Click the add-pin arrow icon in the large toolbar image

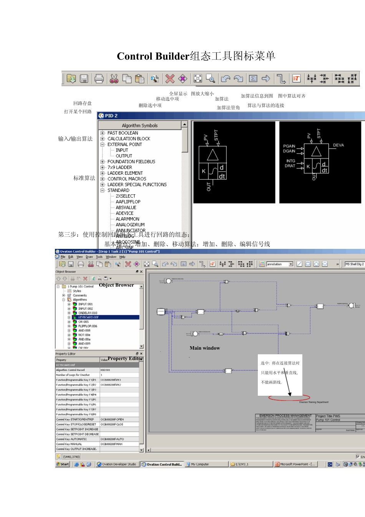tap(266, 79)
